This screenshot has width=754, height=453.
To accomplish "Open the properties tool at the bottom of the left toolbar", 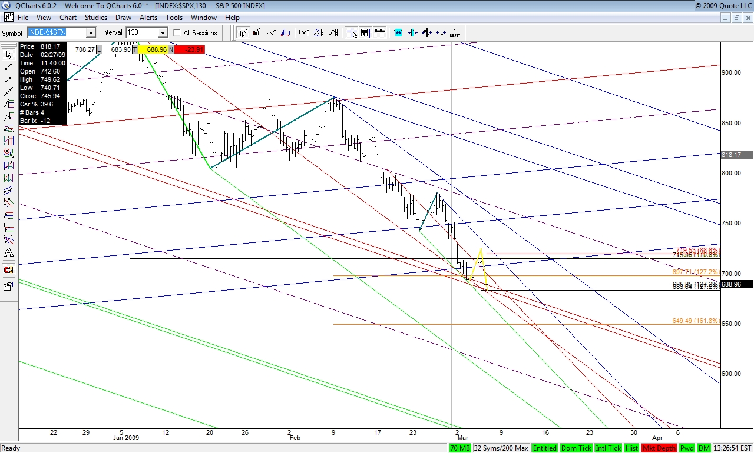I will coord(8,287).
